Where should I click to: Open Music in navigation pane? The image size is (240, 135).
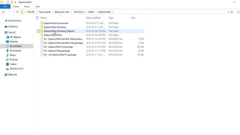[x=13, y=55]
